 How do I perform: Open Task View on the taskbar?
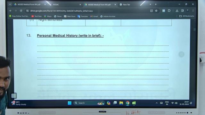tap(115, 103)
